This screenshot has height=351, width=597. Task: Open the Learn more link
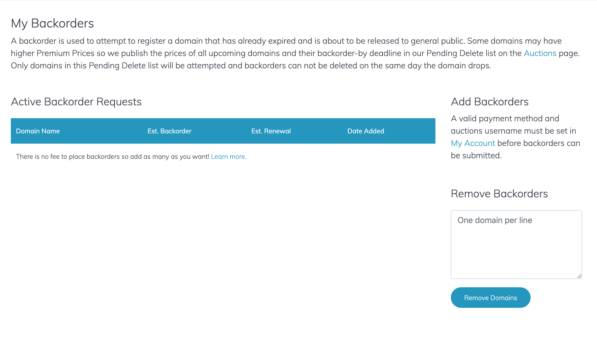point(229,156)
